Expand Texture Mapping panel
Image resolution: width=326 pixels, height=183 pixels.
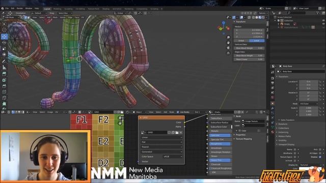tap(243, 139)
